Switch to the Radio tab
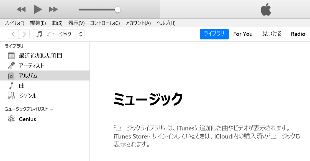The image size is (310, 161). (x=298, y=34)
